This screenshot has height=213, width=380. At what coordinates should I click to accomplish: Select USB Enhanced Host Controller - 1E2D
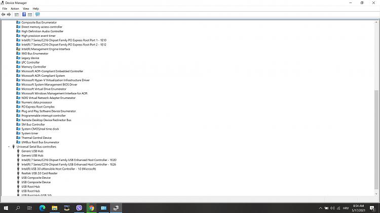coord(69,160)
